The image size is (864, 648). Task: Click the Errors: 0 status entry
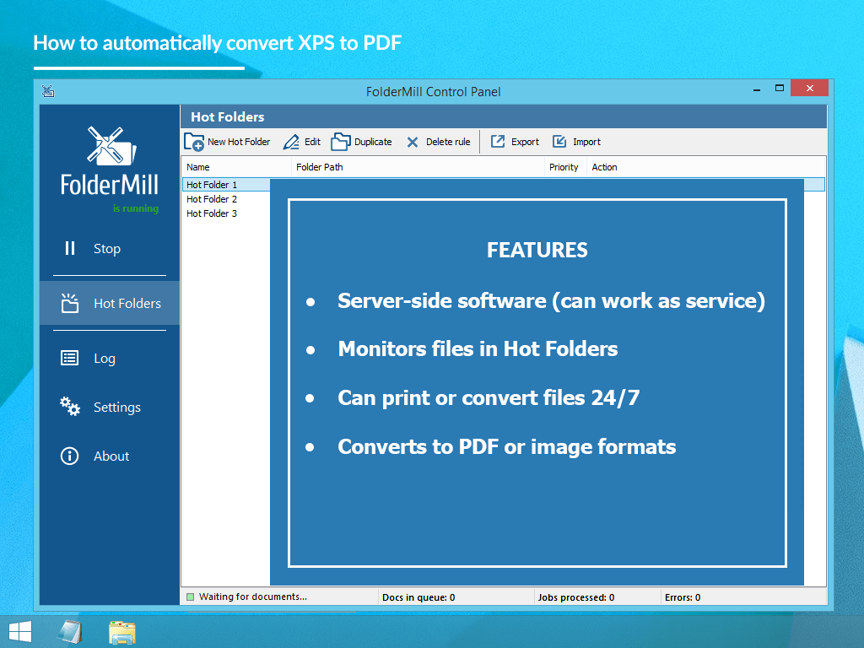point(682,597)
